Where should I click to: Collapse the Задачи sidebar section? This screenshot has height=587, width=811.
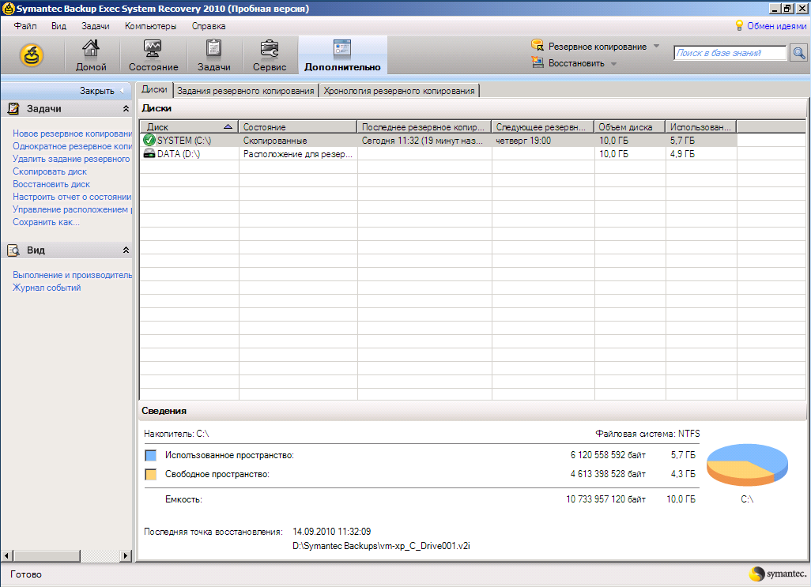tap(126, 109)
